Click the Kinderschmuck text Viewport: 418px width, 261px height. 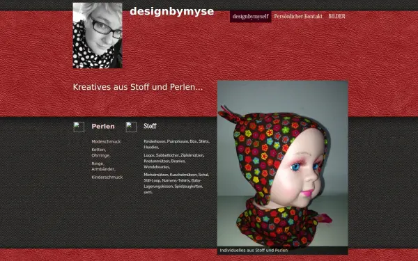tap(107, 177)
